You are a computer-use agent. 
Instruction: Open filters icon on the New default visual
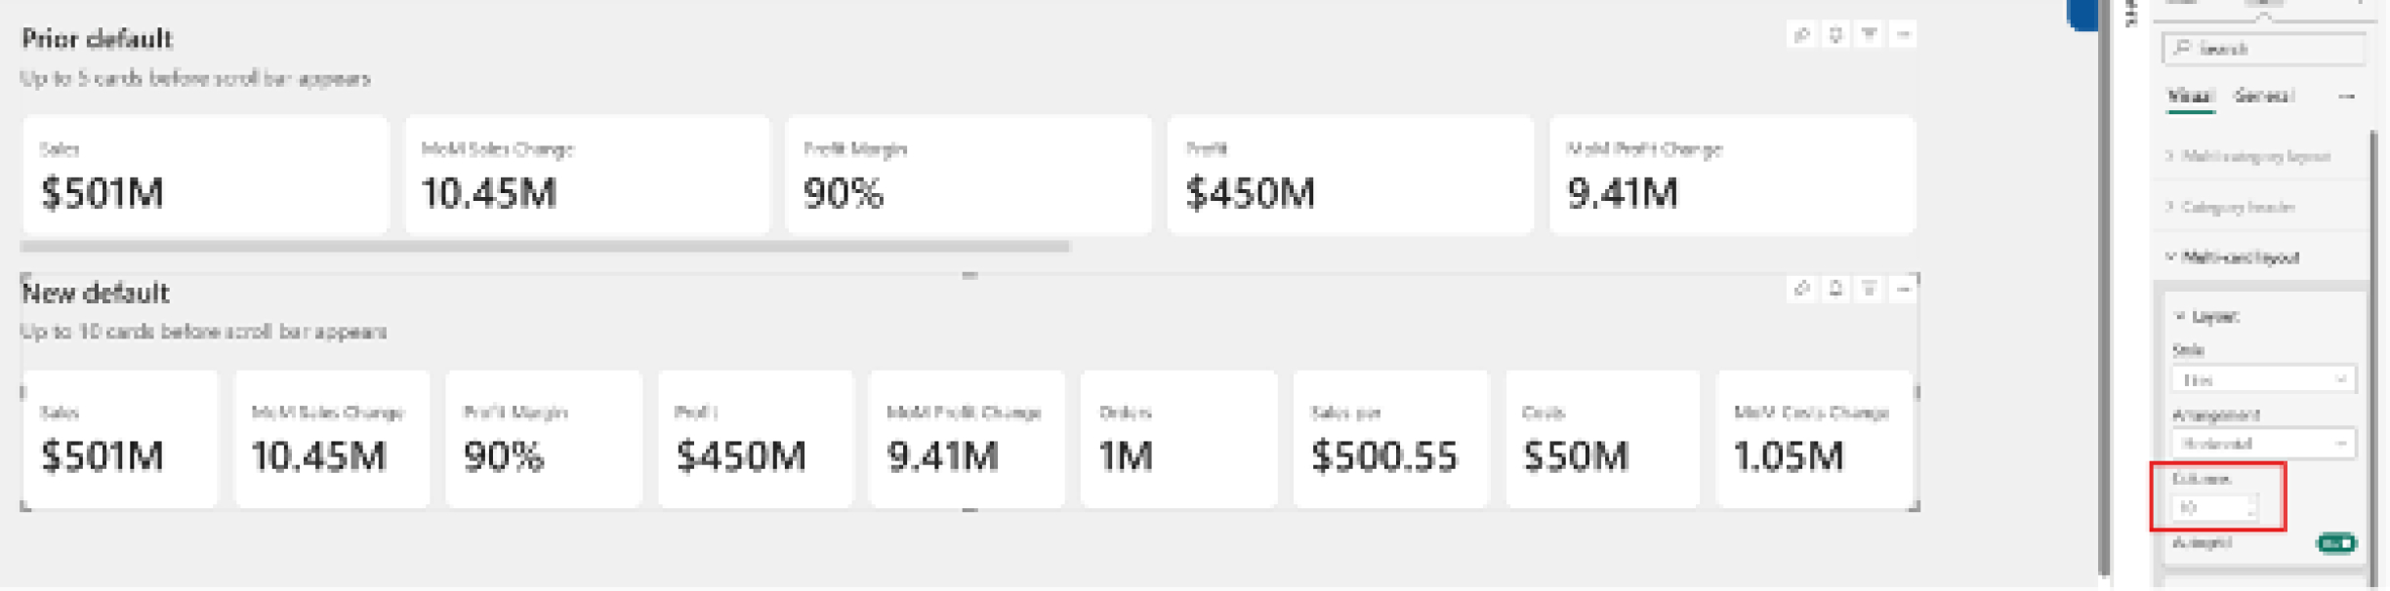1869,289
